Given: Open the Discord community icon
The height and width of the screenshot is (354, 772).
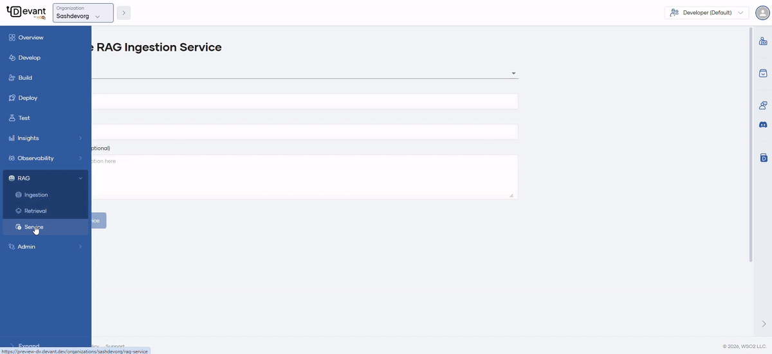Looking at the screenshot, I should [763, 124].
